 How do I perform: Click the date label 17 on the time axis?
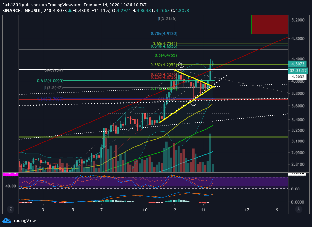[x=247, y=210]
